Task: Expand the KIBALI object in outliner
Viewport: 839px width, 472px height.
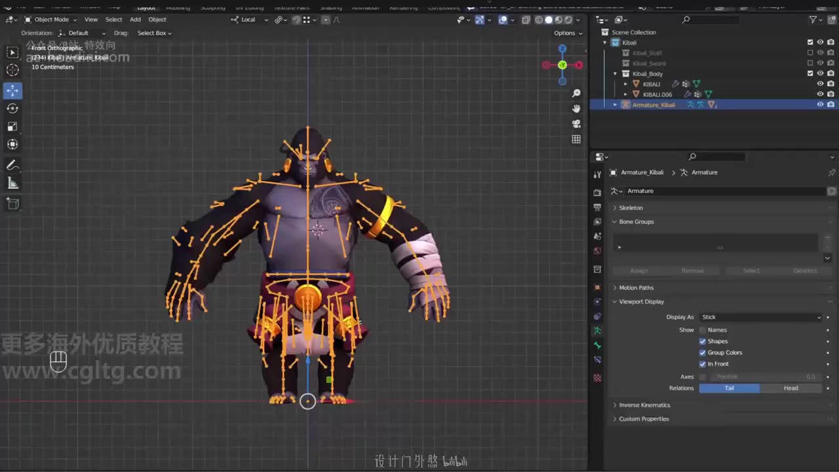Action: point(625,84)
